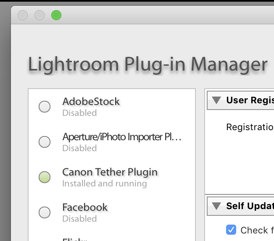Select the Facebook plug-in name
Viewport: 274px width, 241px height.
(85, 207)
